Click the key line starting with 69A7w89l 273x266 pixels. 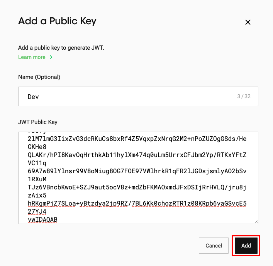click(137, 171)
